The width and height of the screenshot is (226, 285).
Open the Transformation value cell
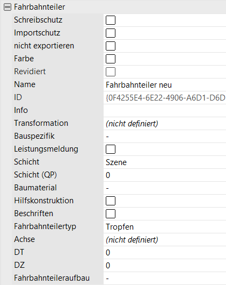point(165,124)
